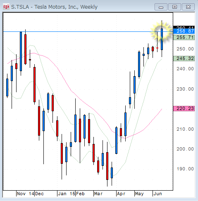
Task: Click the window title S.TSLA Tesla Motors
Action: click(54, 7)
